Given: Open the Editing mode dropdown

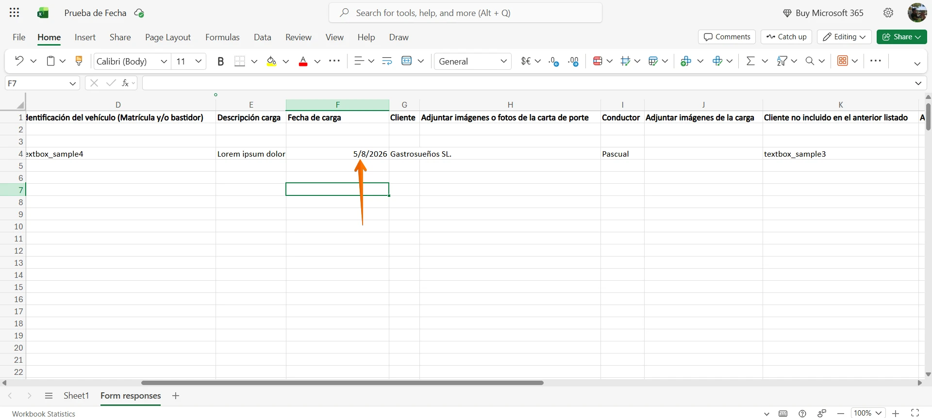Looking at the screenshot, I should [844, 37].
